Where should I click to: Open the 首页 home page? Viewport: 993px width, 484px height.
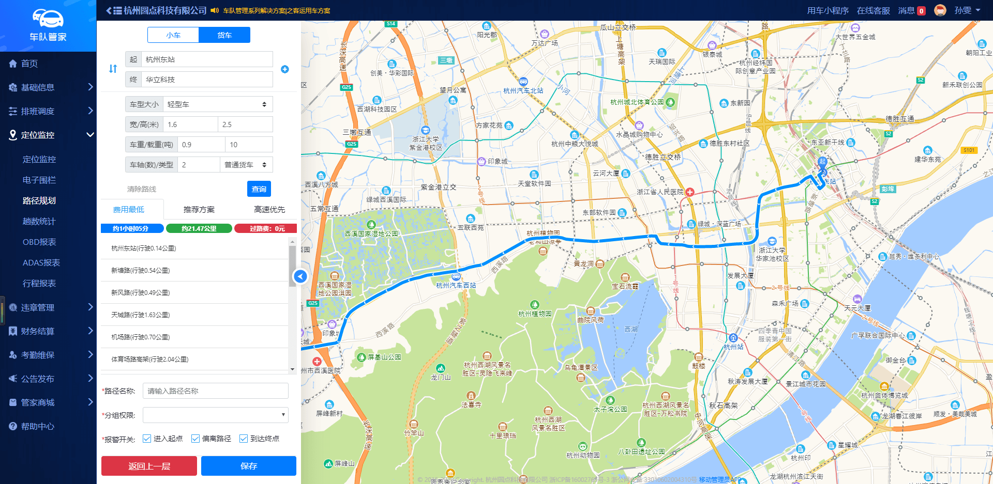point(29,64)
